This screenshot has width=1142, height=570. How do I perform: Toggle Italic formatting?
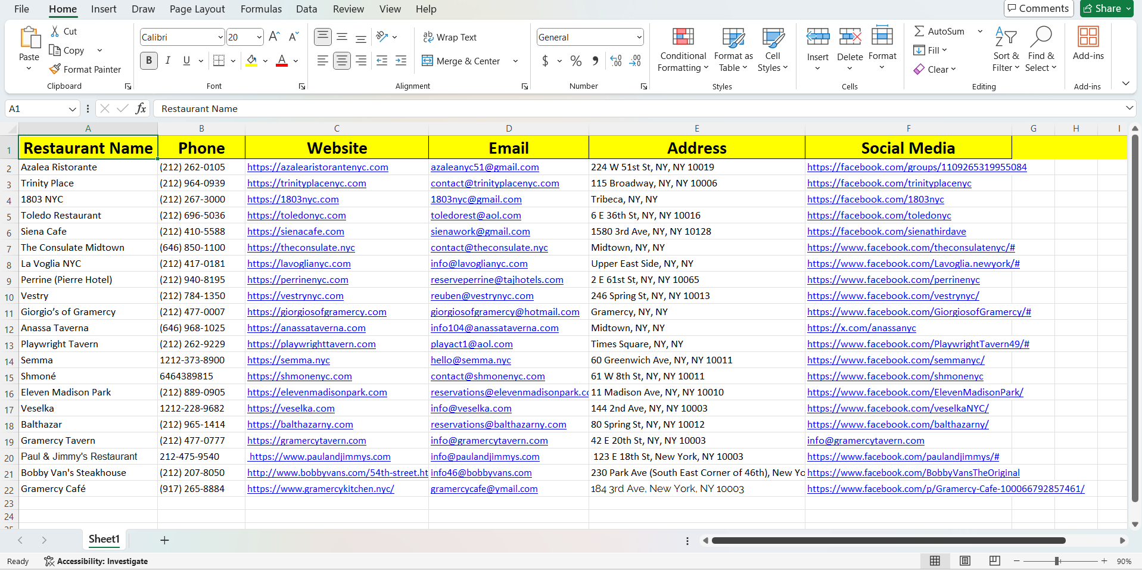168,61
